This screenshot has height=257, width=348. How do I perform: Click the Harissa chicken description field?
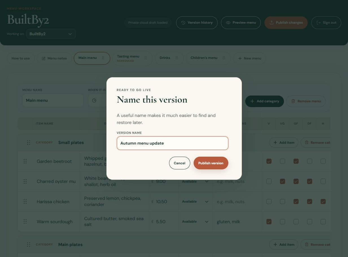coord(114,201)
